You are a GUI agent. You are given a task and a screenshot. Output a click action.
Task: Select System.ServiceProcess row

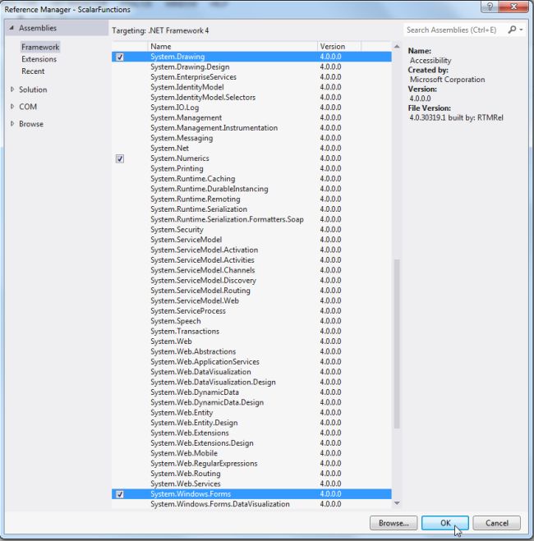click(251, 311)
